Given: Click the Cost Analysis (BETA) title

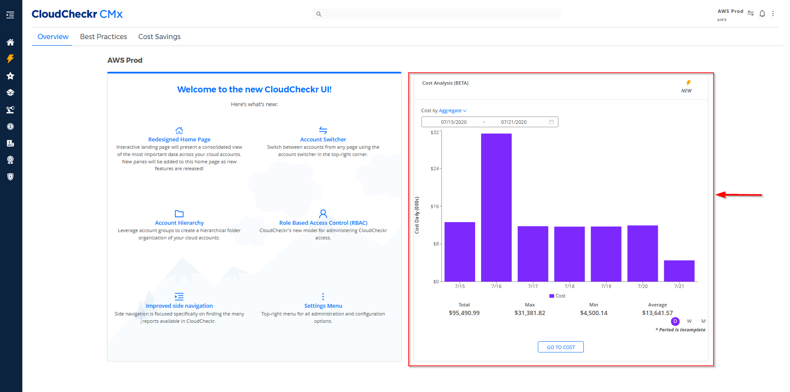Looking at the screenshot, I should pyautogui.click(x=445, y=83).
